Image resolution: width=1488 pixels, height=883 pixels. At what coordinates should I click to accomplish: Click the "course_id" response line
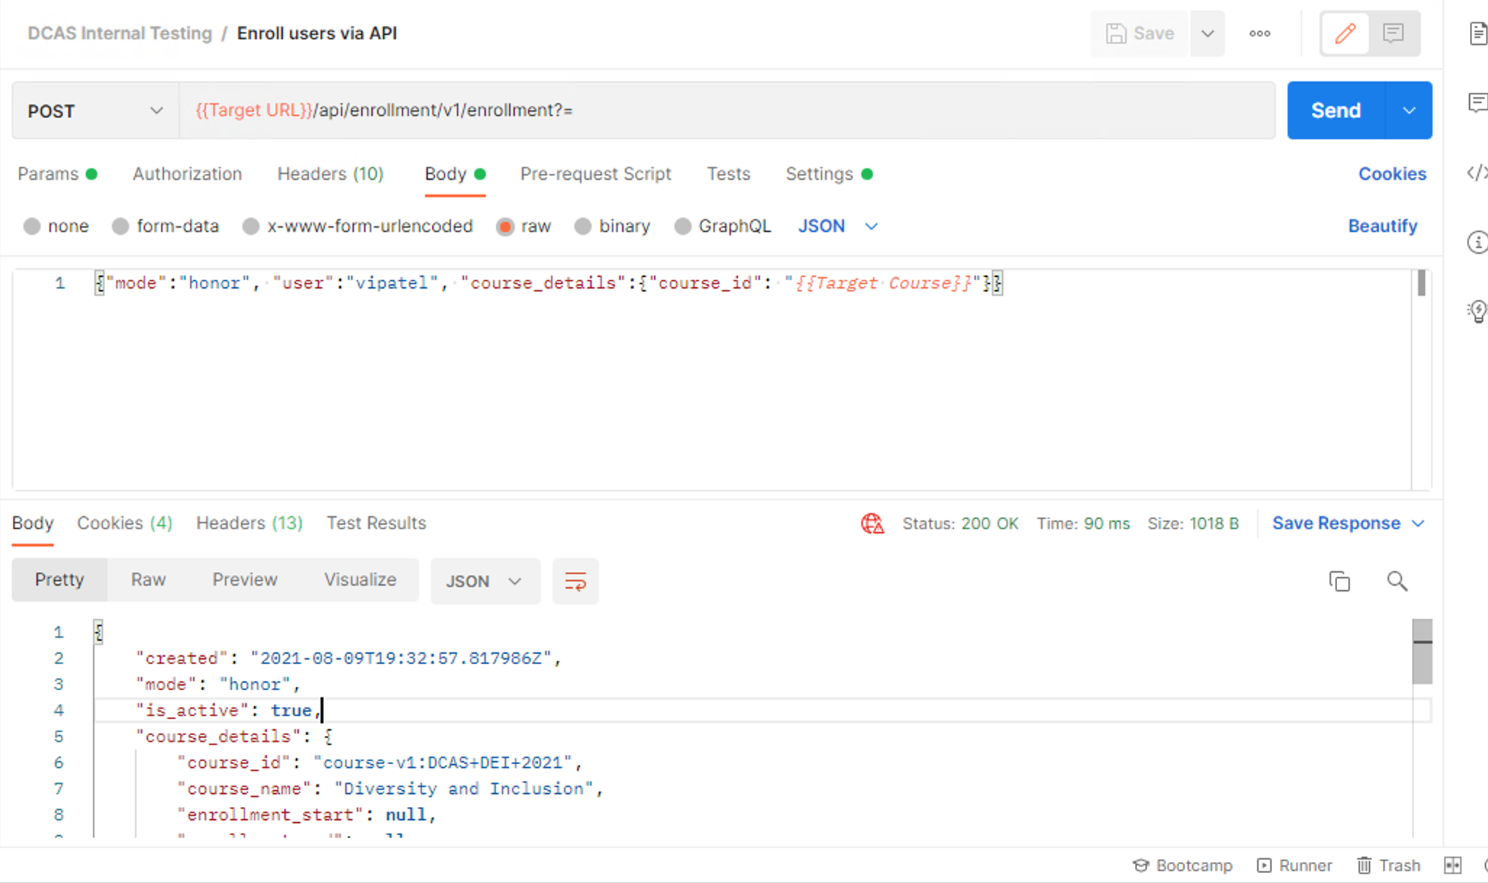click(380, 763)
